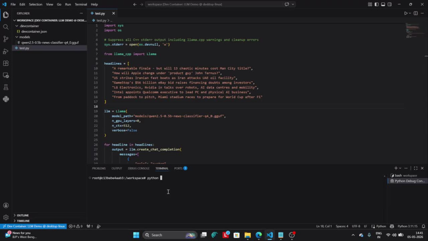Collapse the WORKSPACE root section
The image size is (428, 241).
pos(15,20)
